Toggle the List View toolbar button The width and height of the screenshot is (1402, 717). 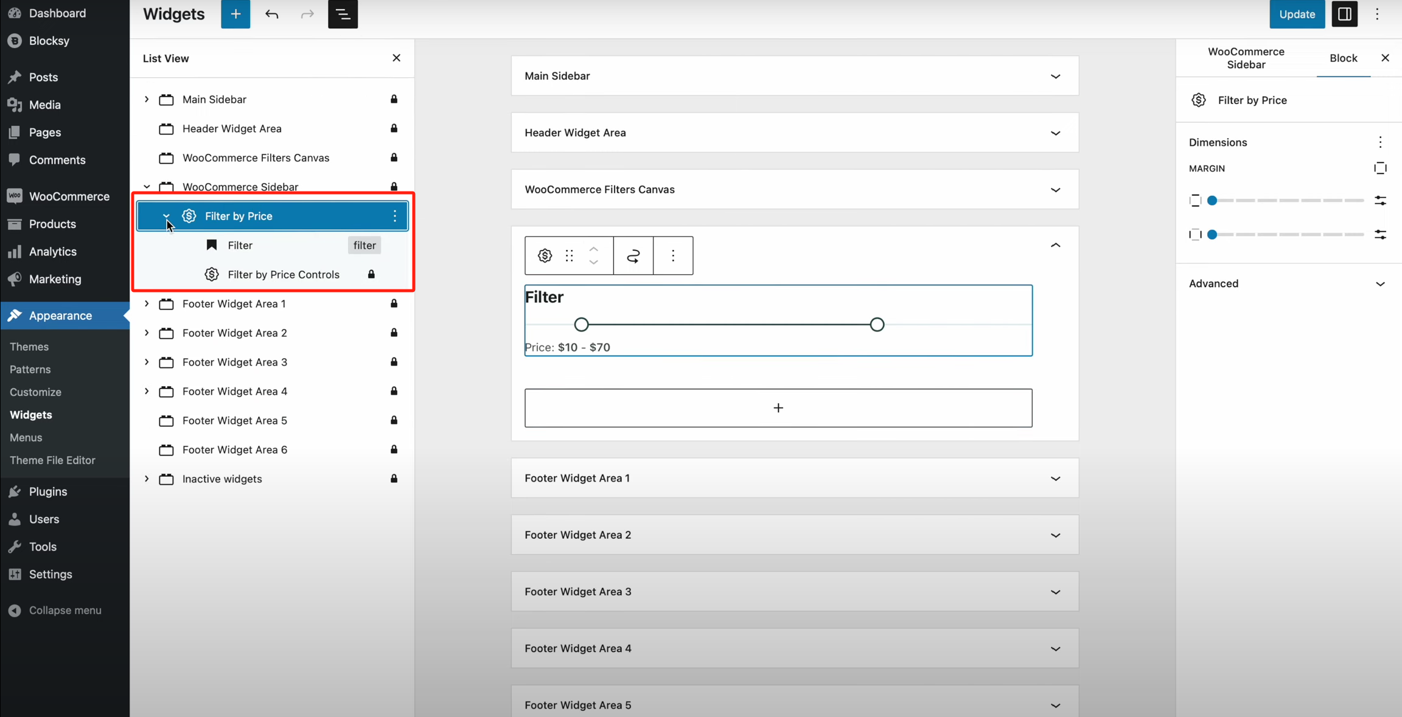pyautogui.click(x=343, y=14)
